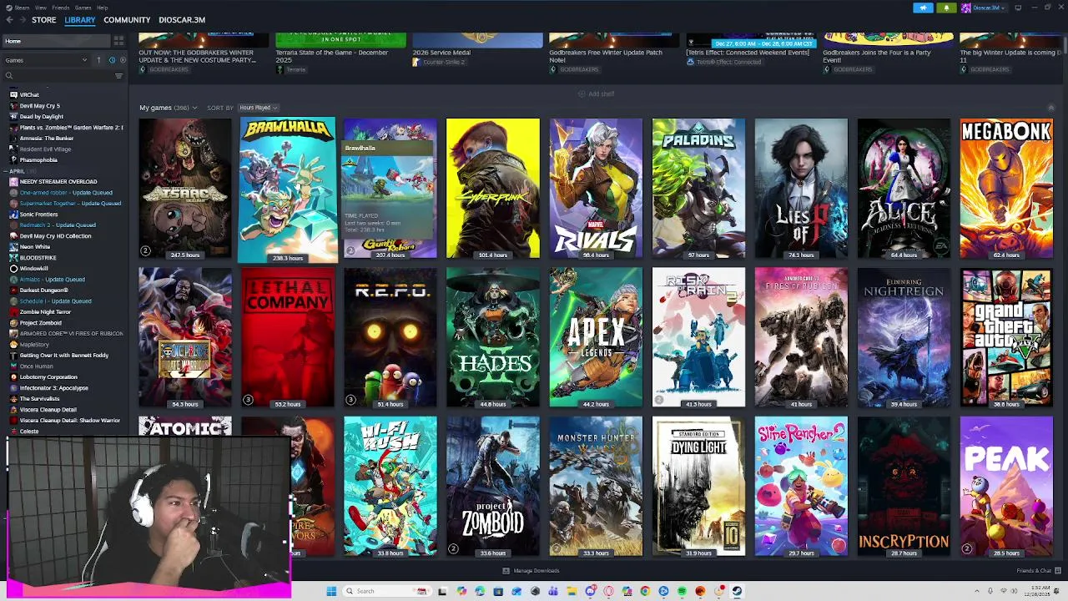Open the Friends menu
The image size is (1068, 601).
click(x=61, y=8)
